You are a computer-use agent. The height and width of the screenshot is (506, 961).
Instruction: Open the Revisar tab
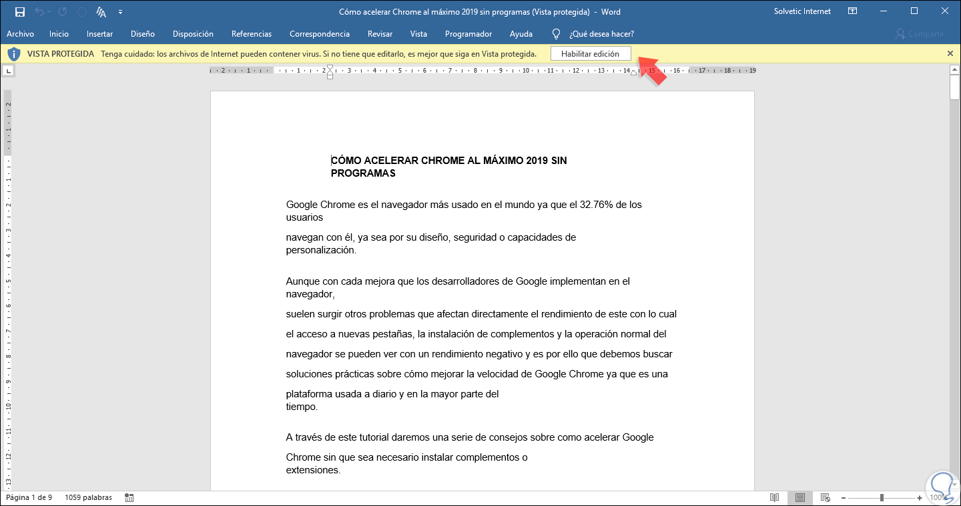pyautogui.click(x=380, y=34)
